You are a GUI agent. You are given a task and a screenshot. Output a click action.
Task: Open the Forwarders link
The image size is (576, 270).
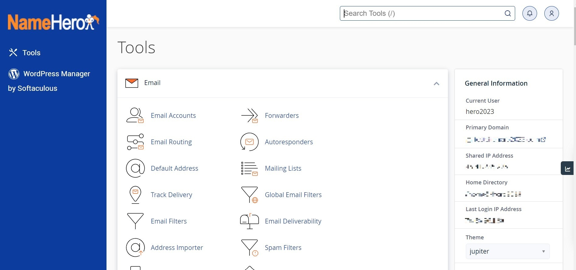tap(282, 115)
